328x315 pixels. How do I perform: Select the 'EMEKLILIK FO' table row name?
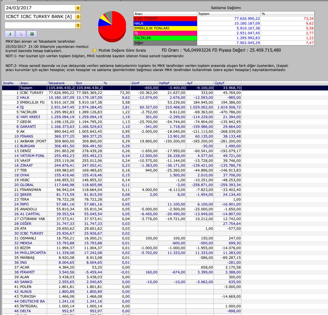click(x=32, y=102)
